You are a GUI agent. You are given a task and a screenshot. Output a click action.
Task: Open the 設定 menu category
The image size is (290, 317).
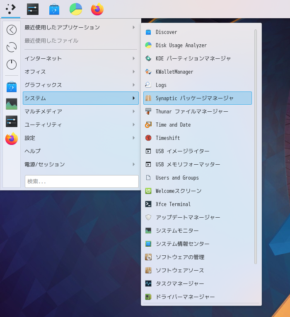pyautogui.click(x=81, y=138)
